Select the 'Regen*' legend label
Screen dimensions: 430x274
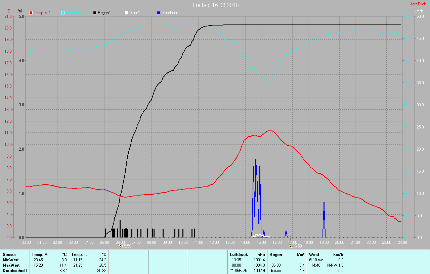pos(104,13)
